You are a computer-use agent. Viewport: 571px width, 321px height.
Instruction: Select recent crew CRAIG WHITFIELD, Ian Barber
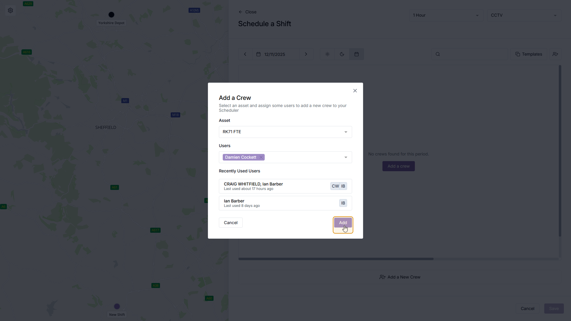pyautogui.click(x=285, y=186)
